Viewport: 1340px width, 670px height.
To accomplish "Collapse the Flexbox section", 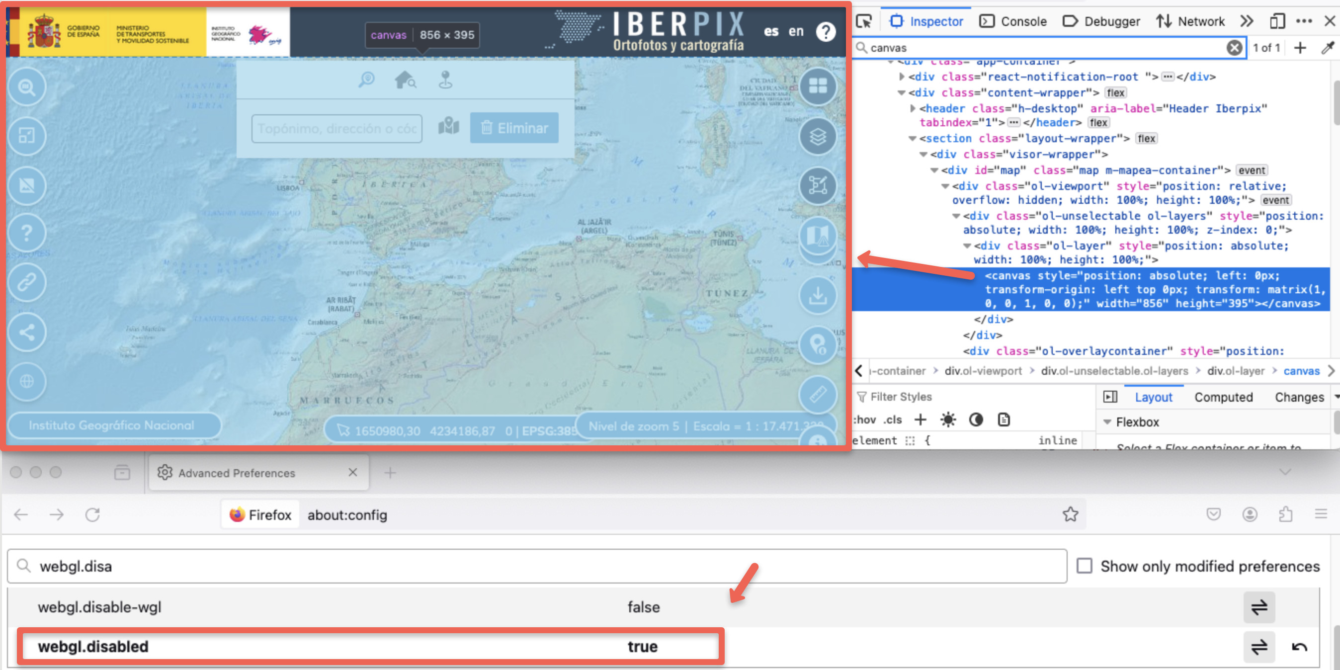I will tap(1107, 422).
